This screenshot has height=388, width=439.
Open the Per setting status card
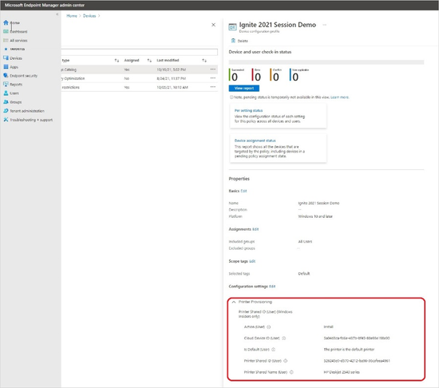[x=278, y=116]
